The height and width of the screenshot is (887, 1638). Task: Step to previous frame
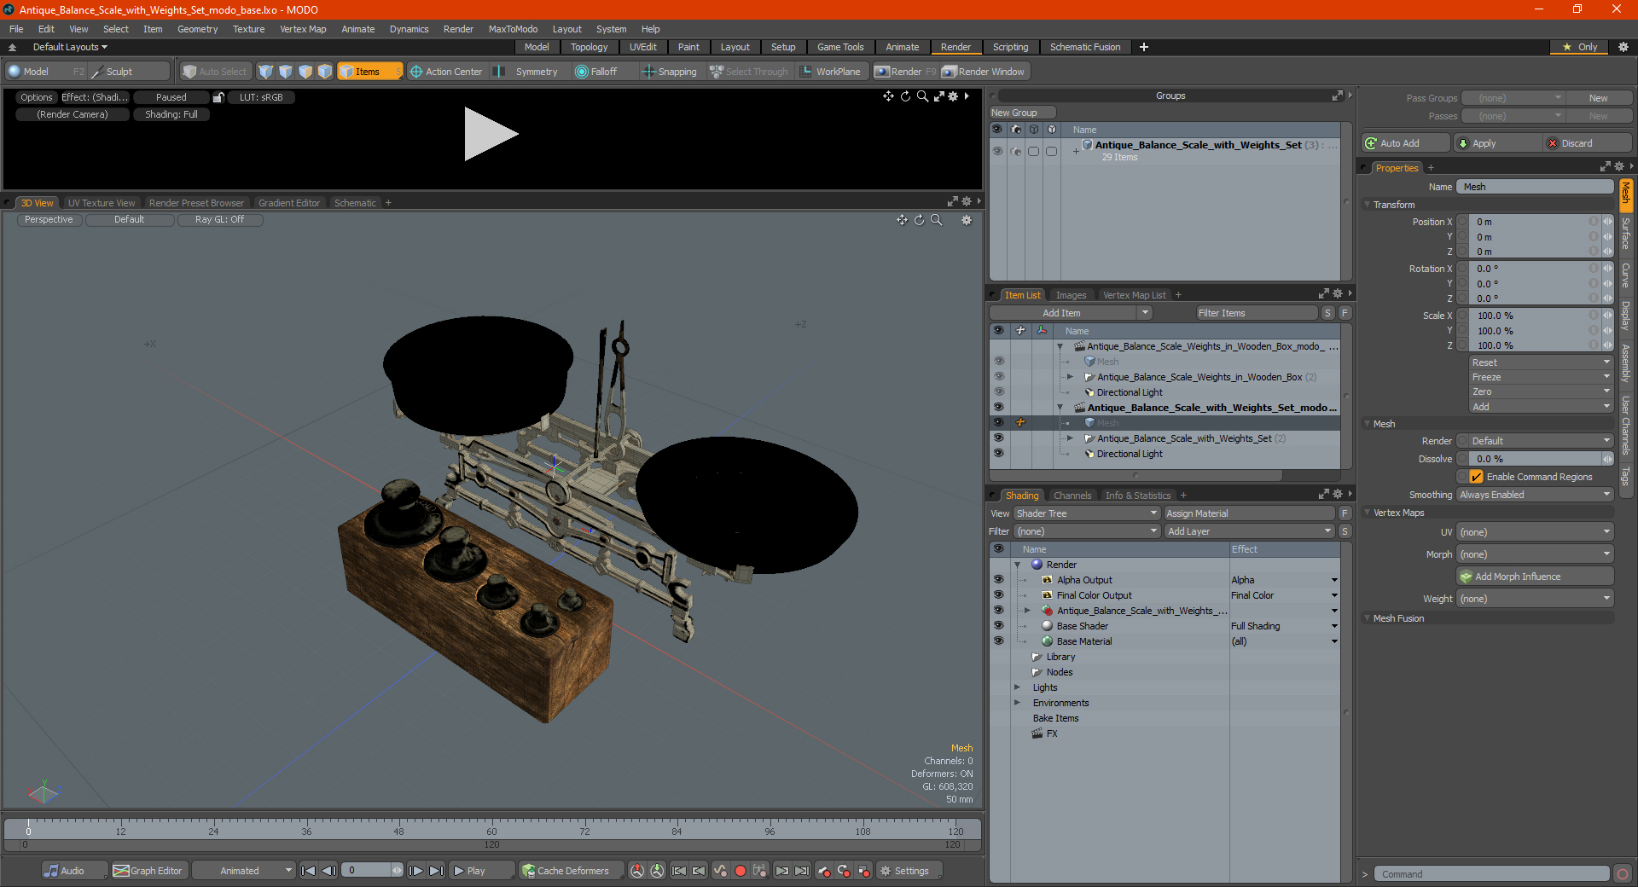point(328,871)
